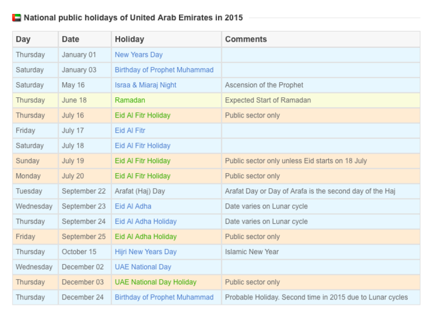Click the July 19 date cell

coord(85,161)
